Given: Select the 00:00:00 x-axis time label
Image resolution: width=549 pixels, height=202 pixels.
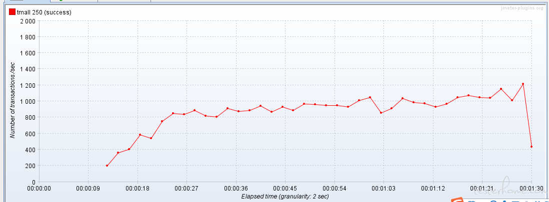Looking at the screenshot, I should 39,189.
